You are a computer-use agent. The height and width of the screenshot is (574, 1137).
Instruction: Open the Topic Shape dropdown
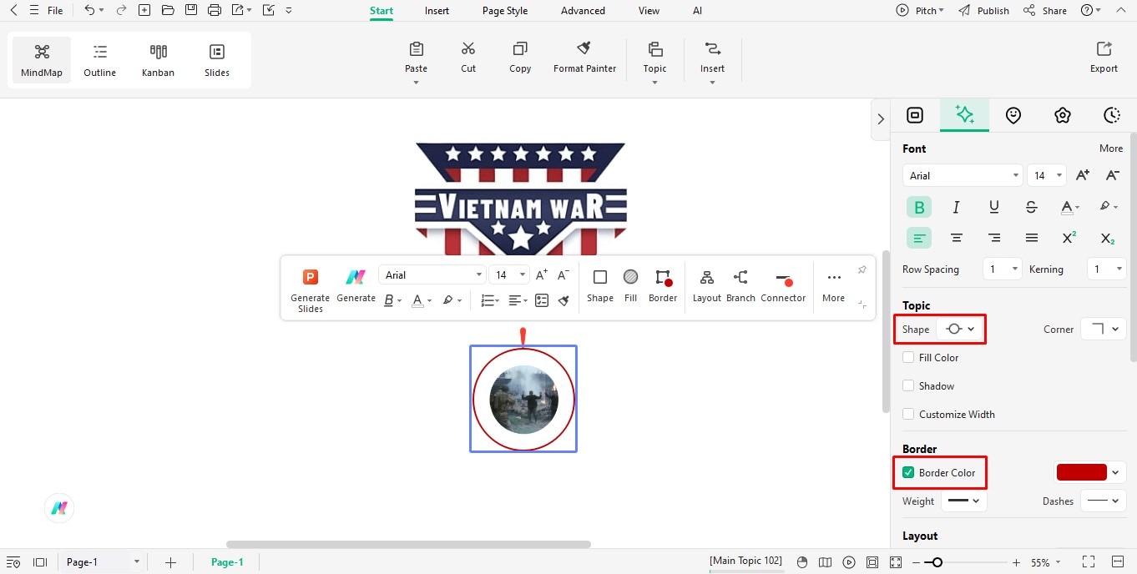(960, 329)
